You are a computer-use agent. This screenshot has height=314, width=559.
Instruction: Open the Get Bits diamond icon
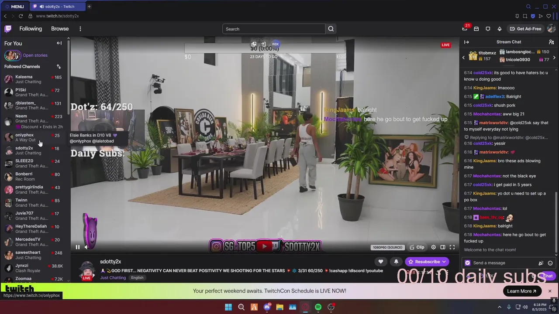coord(500,29)
